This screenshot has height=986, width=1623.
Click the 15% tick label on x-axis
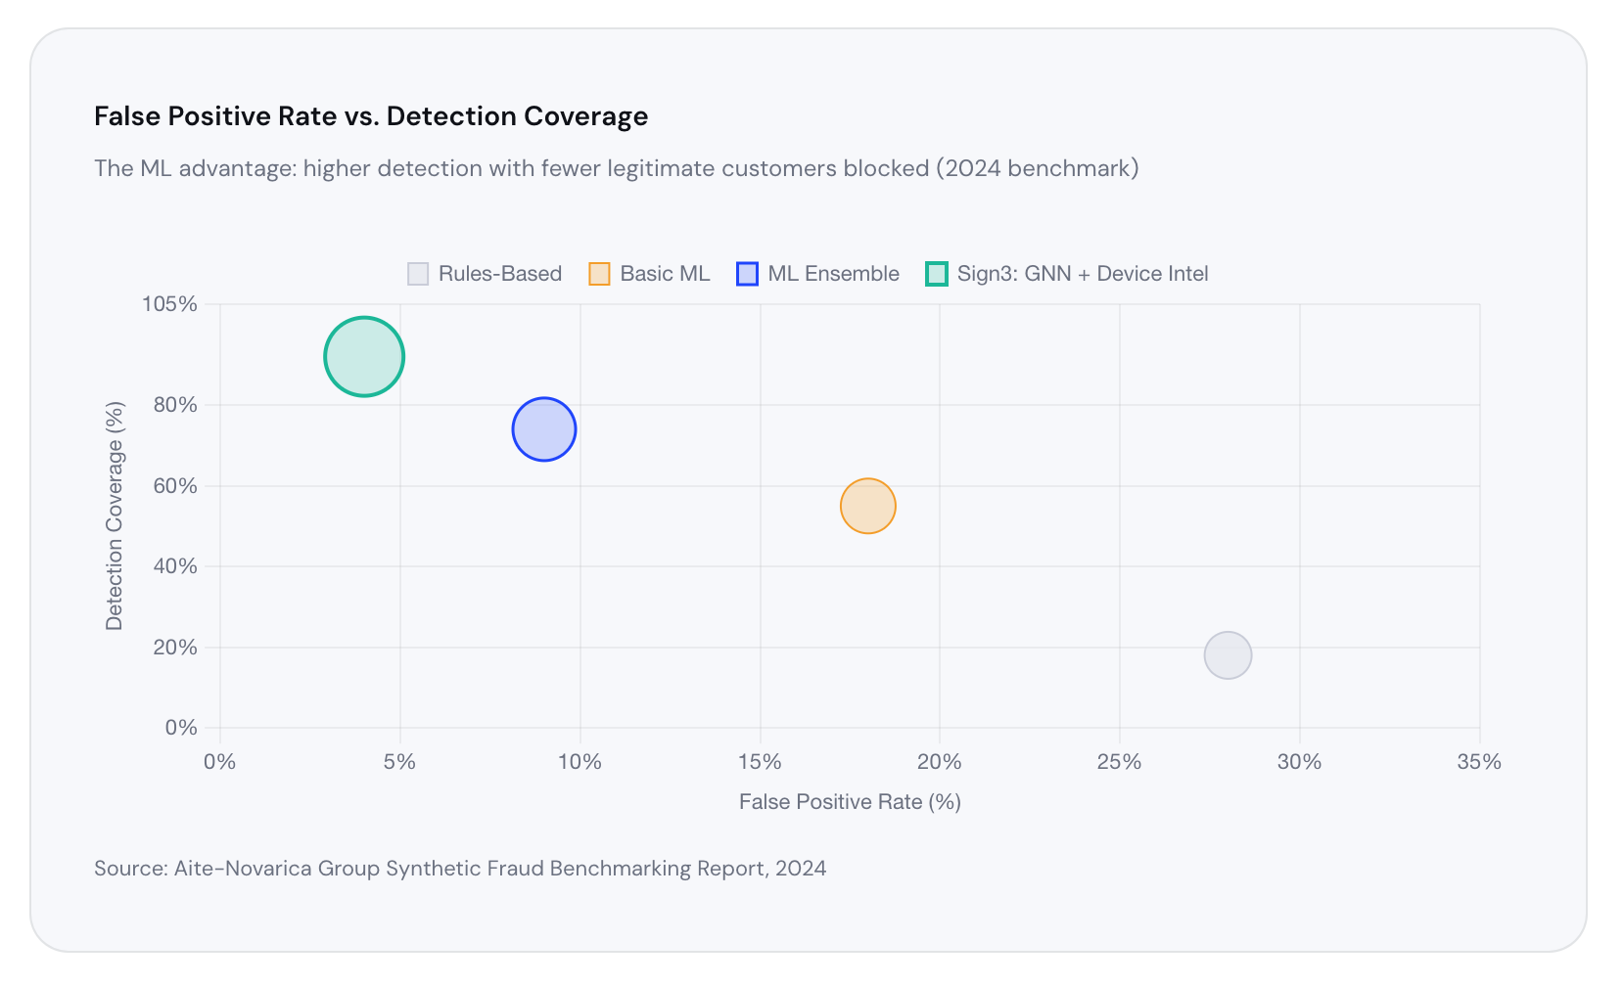[x=760, y=762]
